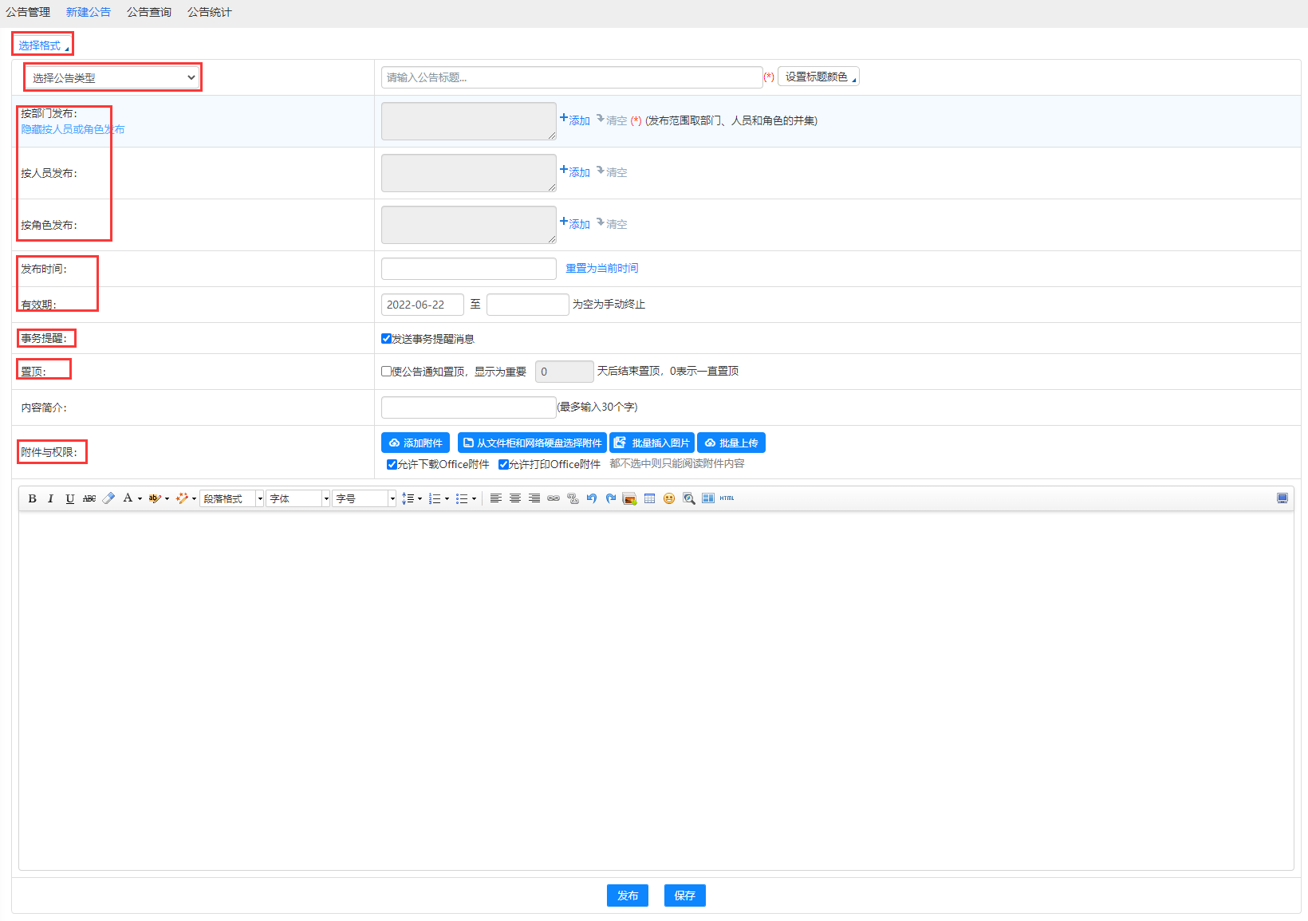Toggle allow downloading Office attachments

tap(392, 464)
